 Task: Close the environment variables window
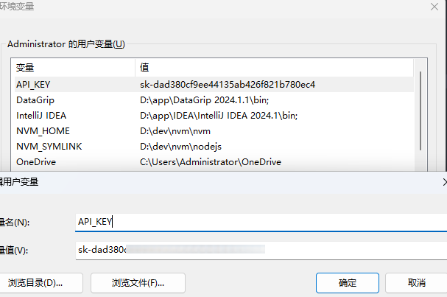click(435, 6)
